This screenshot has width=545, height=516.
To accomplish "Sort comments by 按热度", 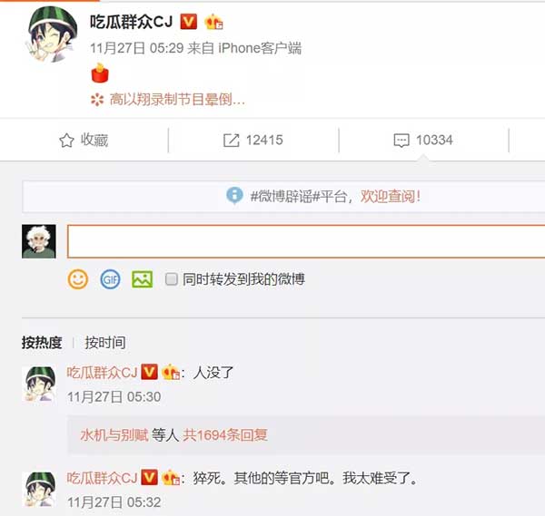I will pos(42,343).
